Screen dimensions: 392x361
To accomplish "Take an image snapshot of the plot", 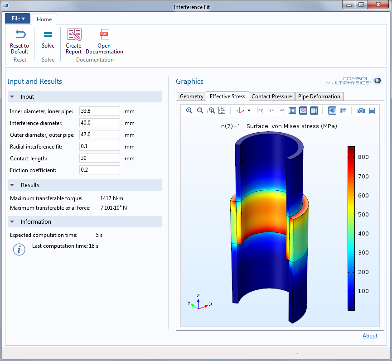I will coord(361,111).
